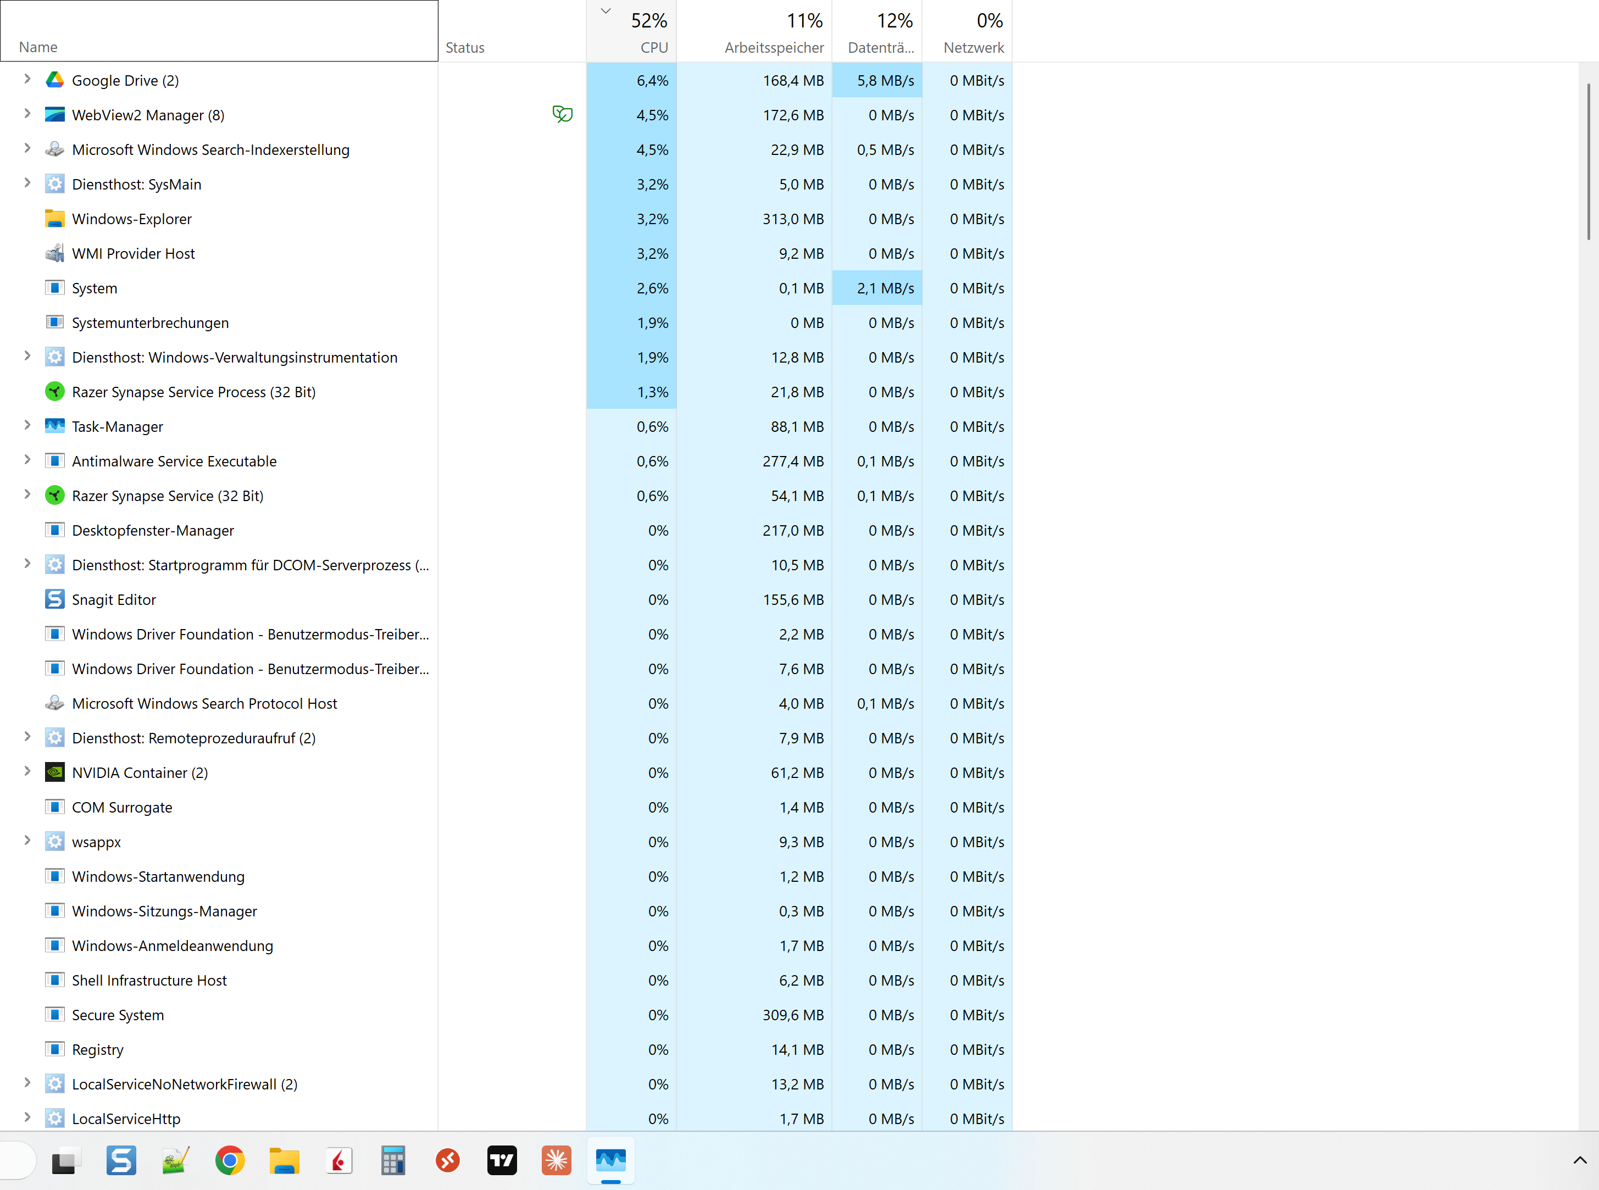
Task: Expand the Google Drive process group
Action: pos(27,79)
